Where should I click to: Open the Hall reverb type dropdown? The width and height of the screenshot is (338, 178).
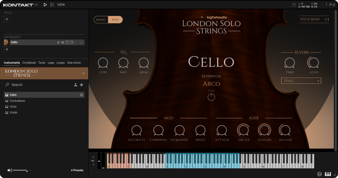coord(301,81)
